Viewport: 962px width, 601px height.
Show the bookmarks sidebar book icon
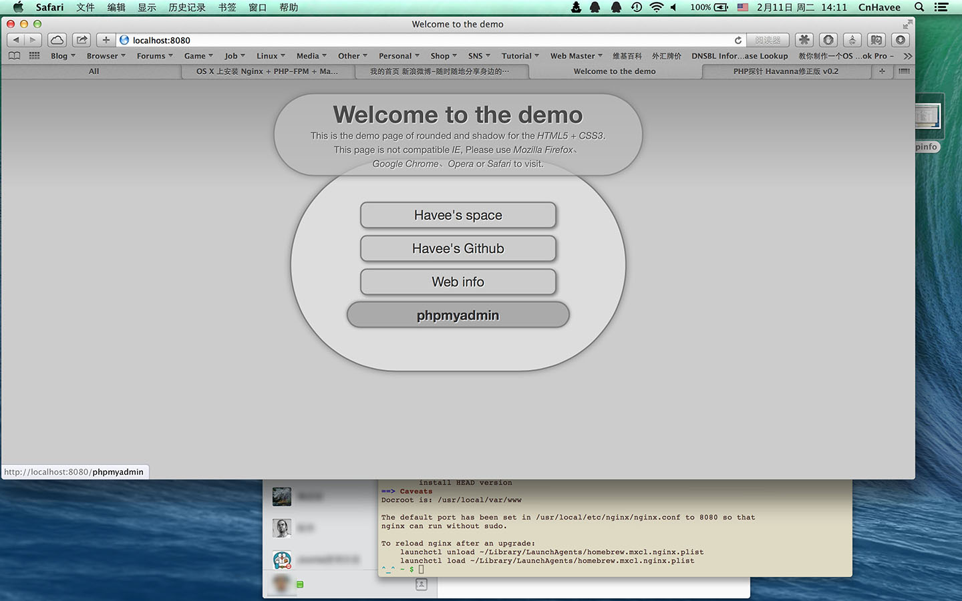pyautogui.click(x=15, y=56)
